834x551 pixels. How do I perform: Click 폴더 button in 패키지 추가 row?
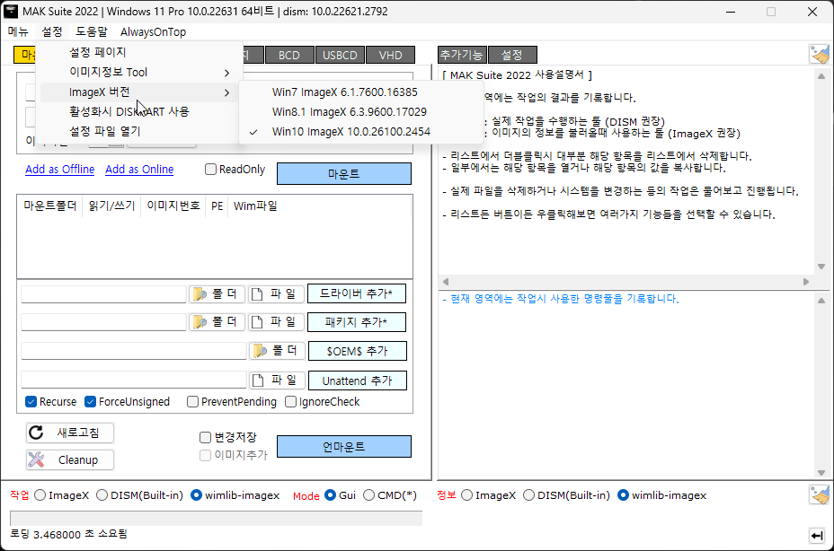click(x=217, y=322)
